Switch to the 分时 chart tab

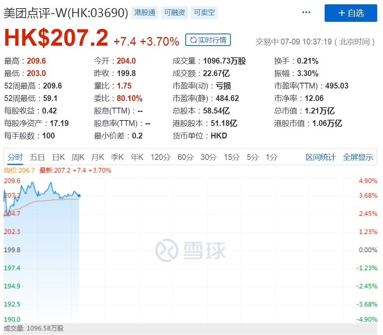click(15, 157)
